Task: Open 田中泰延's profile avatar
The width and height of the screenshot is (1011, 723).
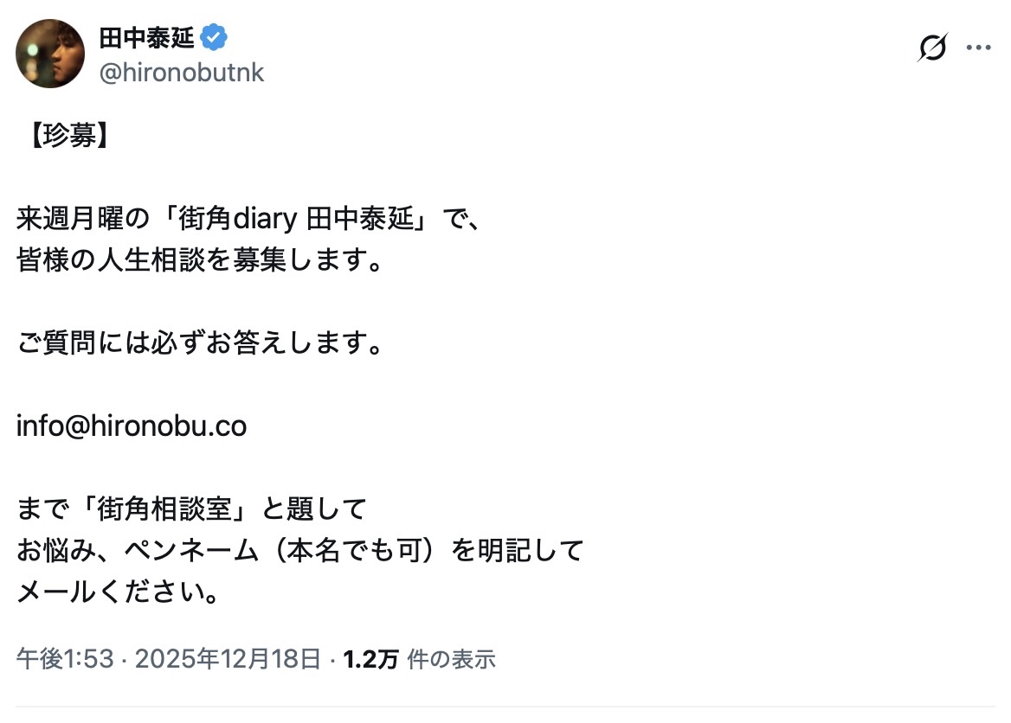Action: (x=50, y=54)
